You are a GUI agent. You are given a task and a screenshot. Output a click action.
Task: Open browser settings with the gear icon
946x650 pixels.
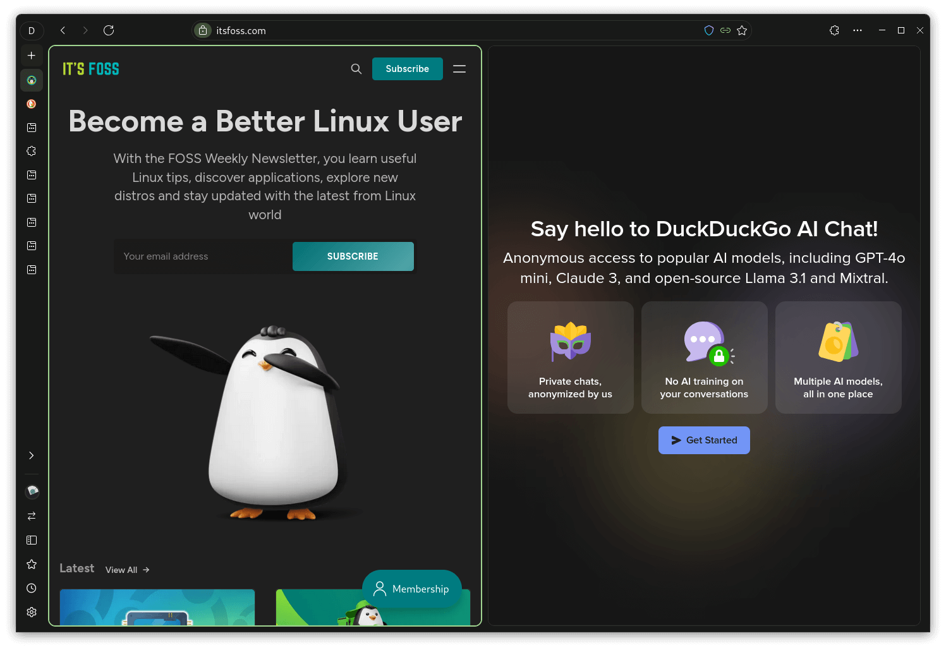(x=32, y=612)
